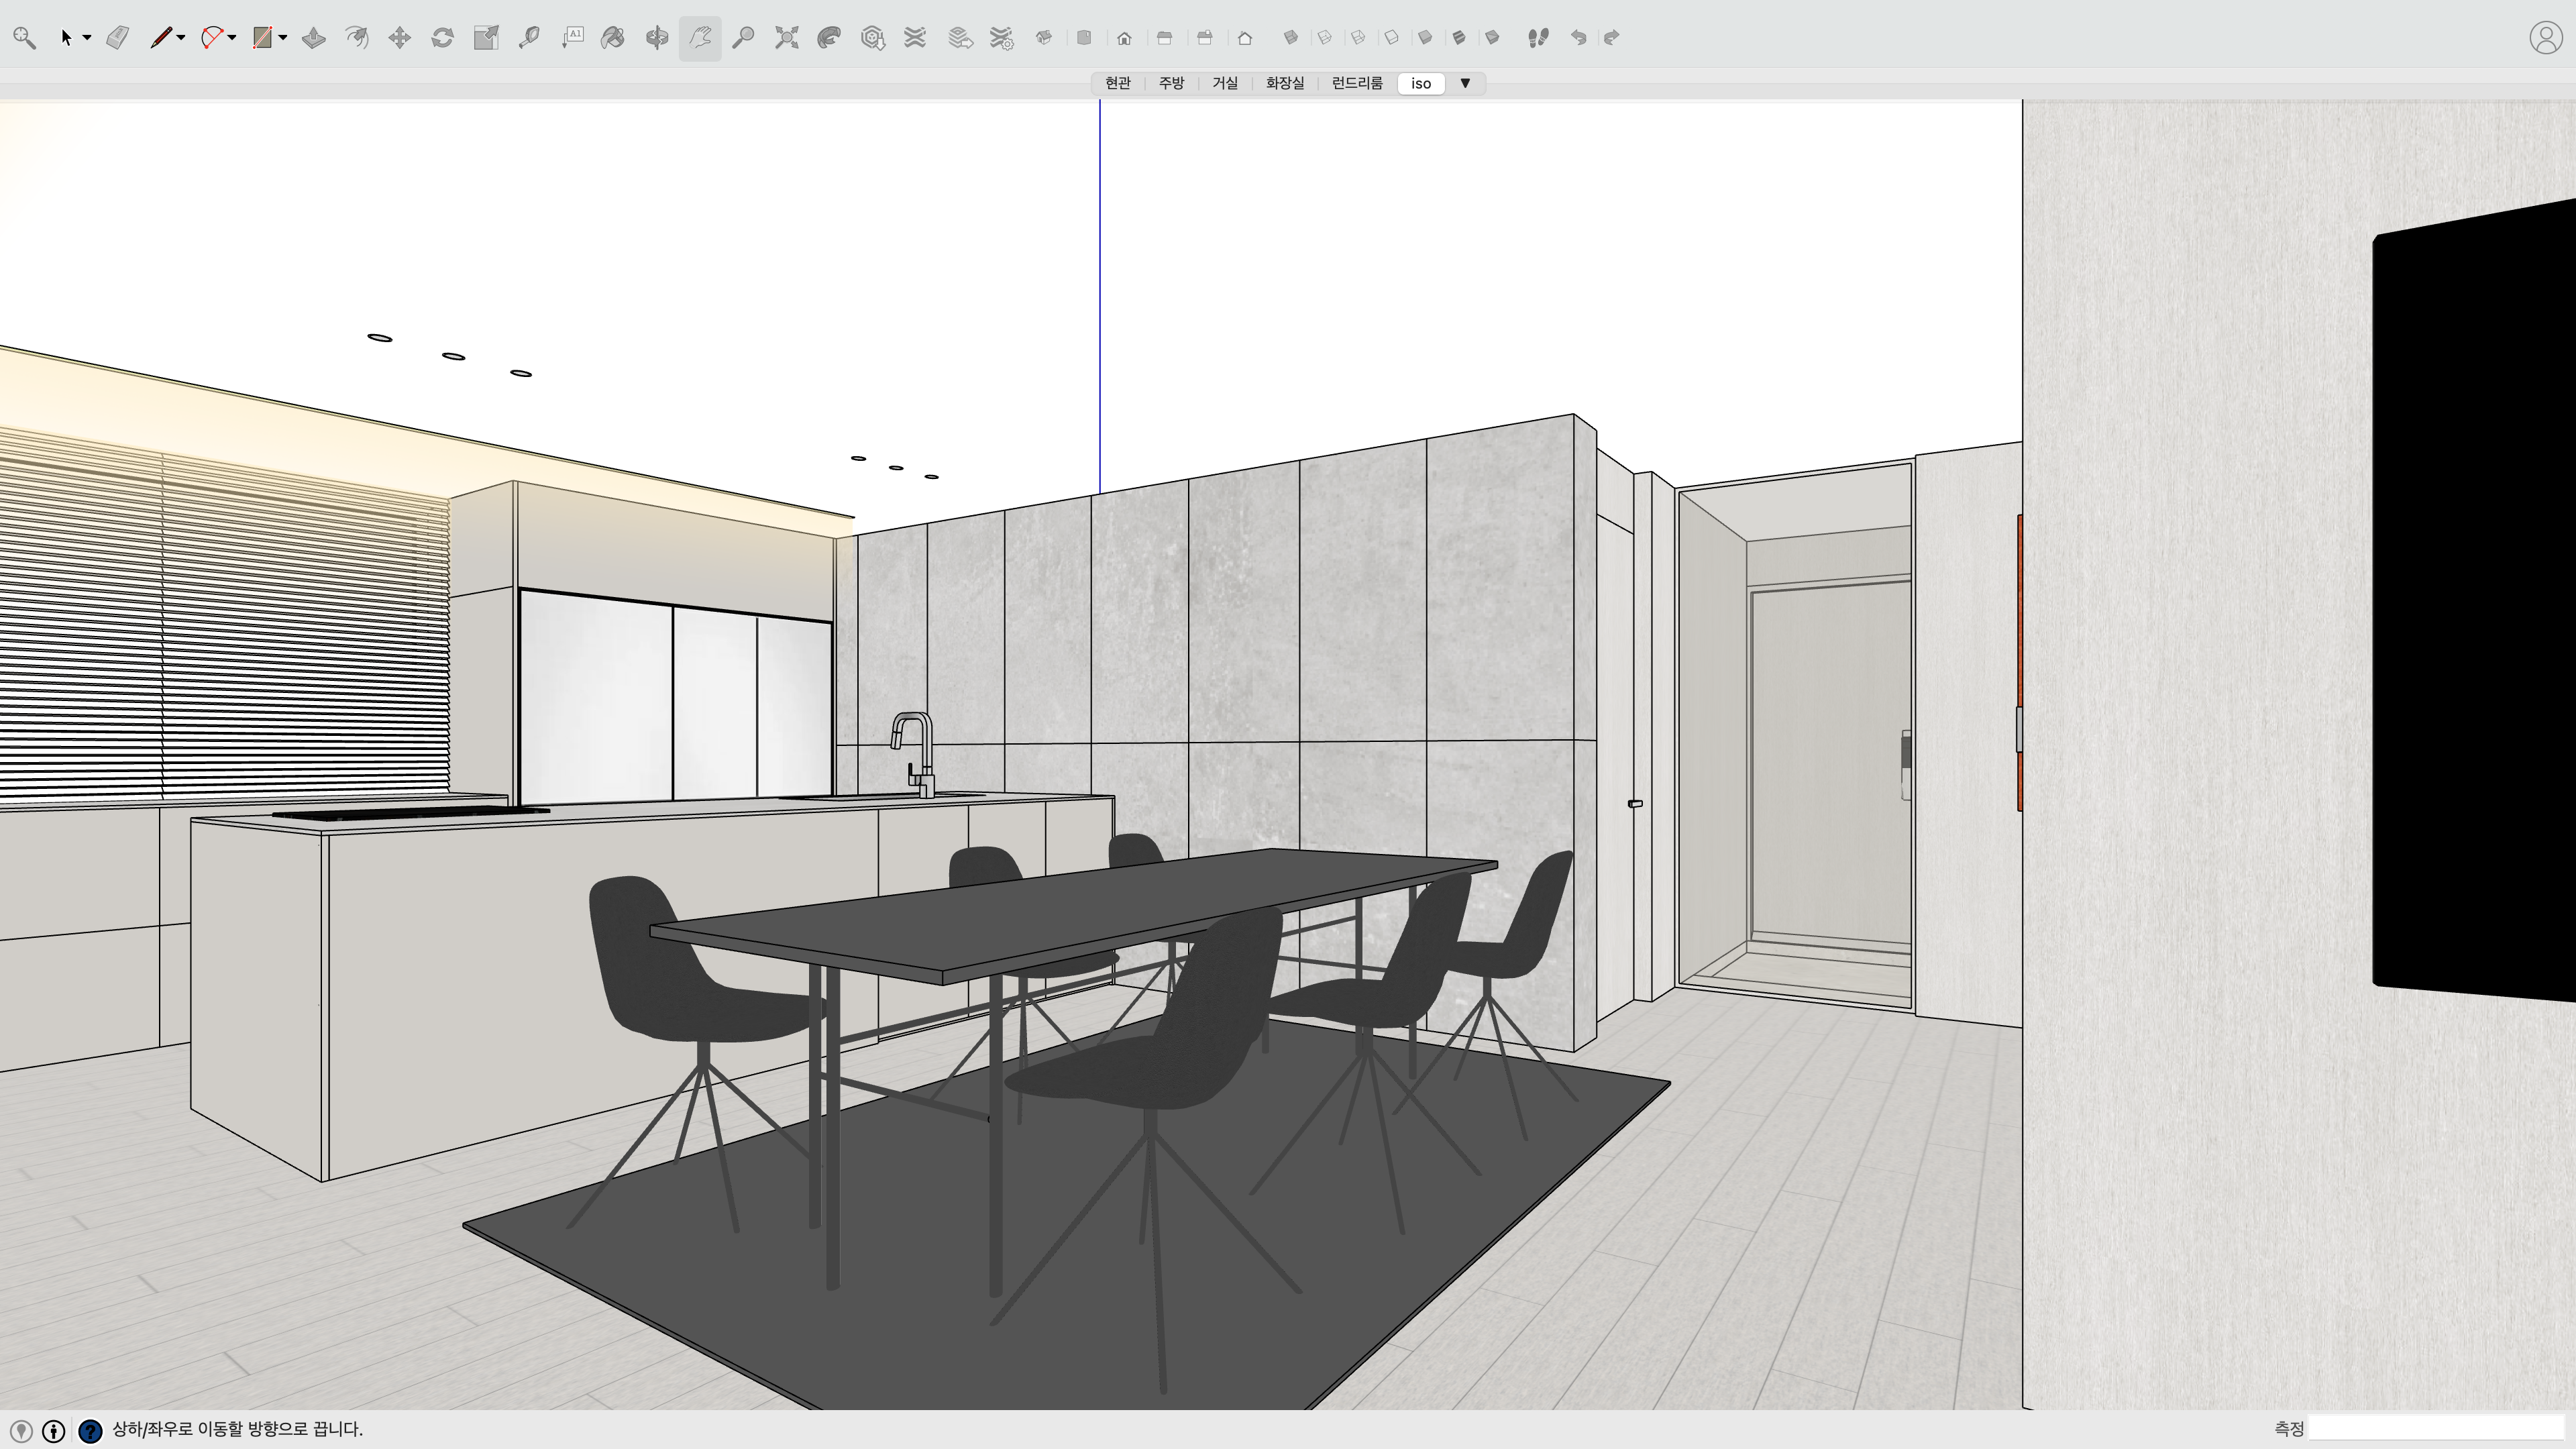Activate the Rotate tool
This screenshot has width=2576, height=1449.
(442, 38)
